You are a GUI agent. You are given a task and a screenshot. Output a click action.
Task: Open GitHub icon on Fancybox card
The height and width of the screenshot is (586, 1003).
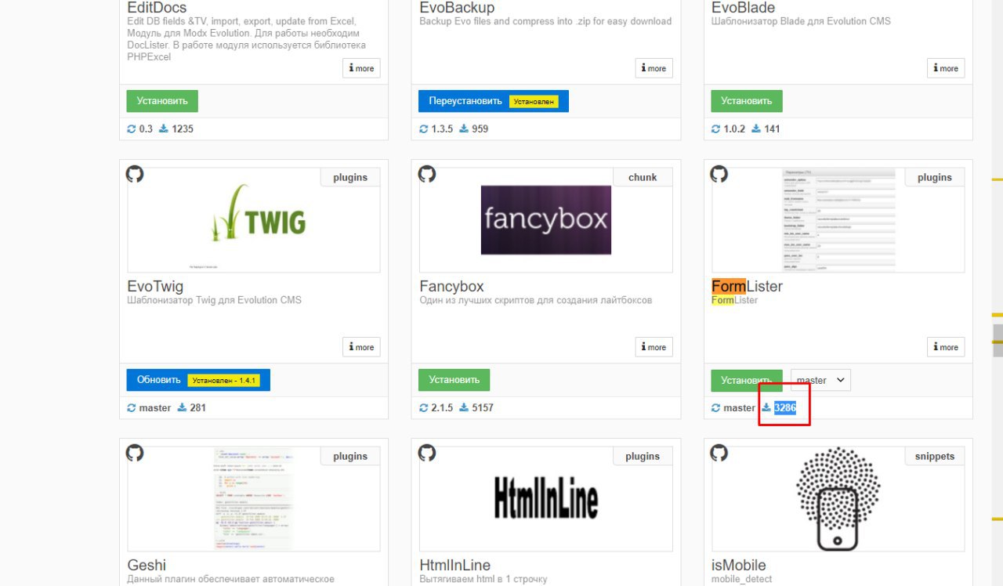point(427,174)
